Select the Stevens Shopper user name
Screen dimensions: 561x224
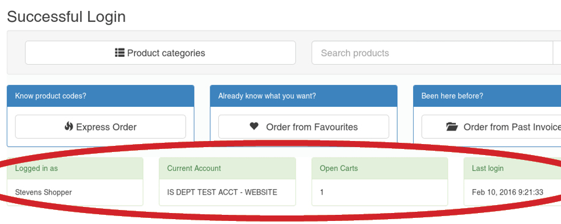(43, 192)
